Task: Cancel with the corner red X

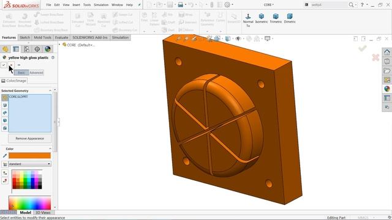Action: [375, 57]
